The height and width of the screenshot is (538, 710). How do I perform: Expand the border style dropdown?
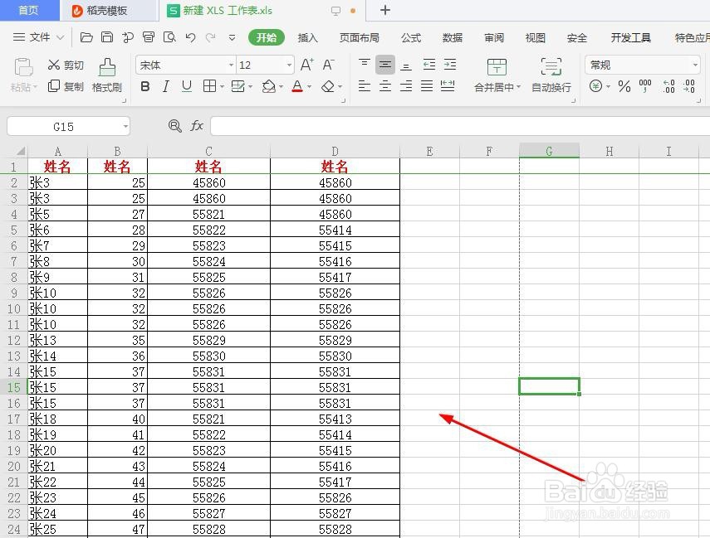pyautogui.click(x=220, y=86)
